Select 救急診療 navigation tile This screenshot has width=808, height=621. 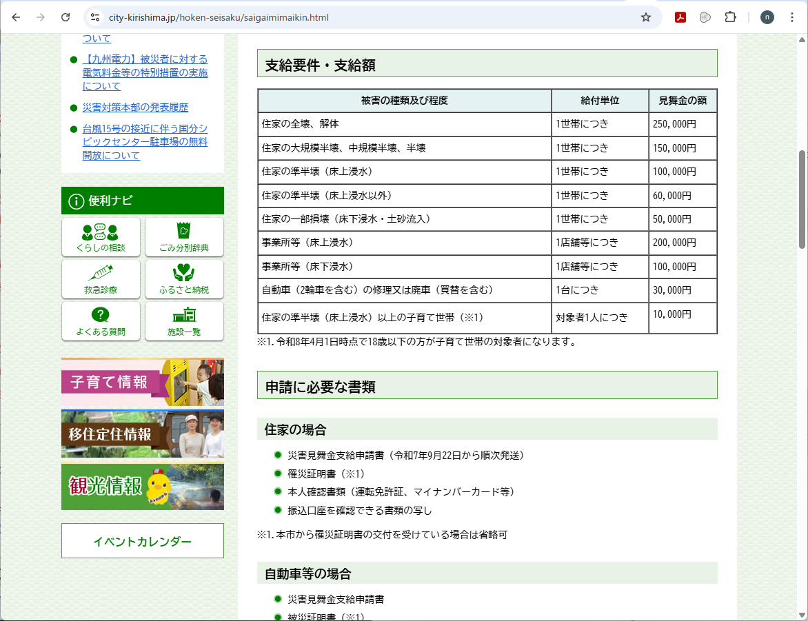tap(101, 279)
